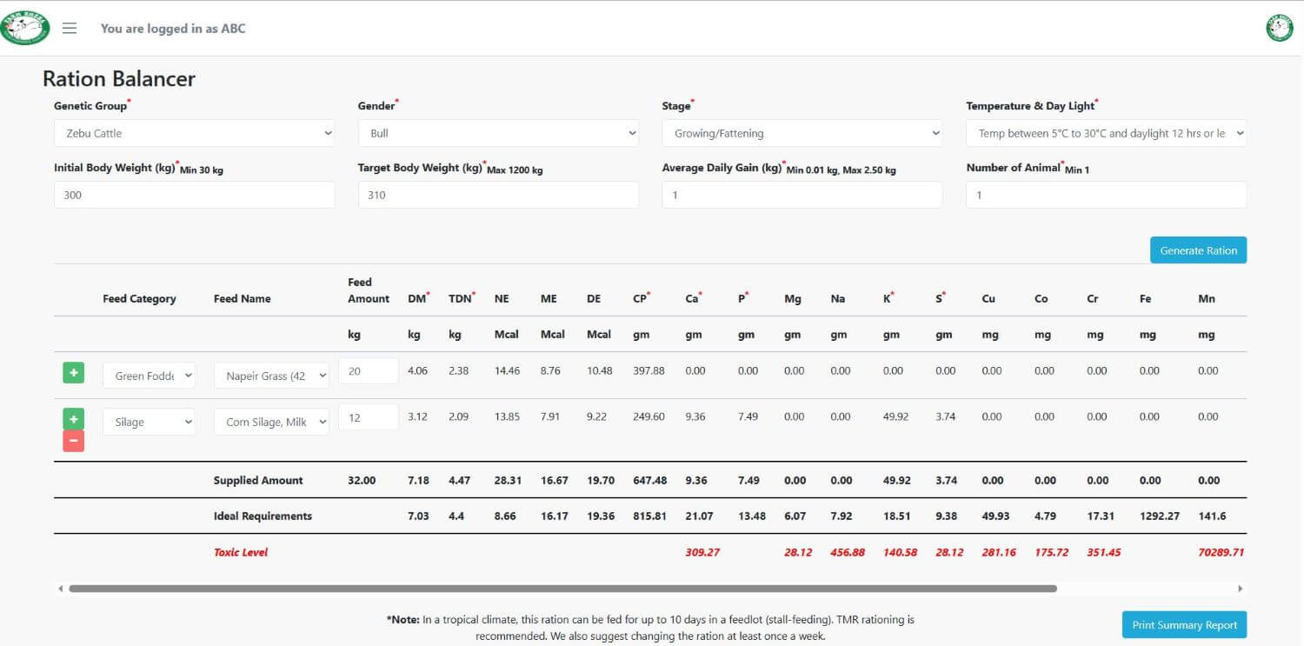The image size is (1304, 646).
Task: Expand the Gender dropdown set to Bull
Action: 497,133
